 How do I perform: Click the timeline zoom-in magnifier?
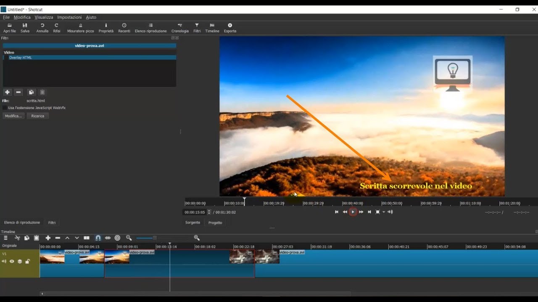tap(197, 238)
